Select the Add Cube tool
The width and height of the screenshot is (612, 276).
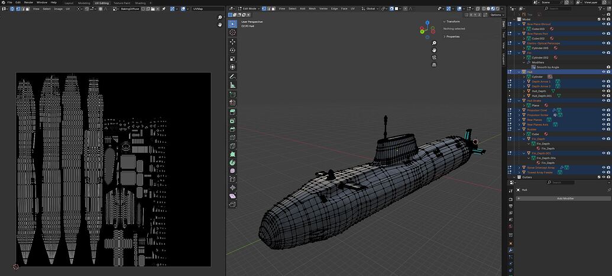point(232,94)
